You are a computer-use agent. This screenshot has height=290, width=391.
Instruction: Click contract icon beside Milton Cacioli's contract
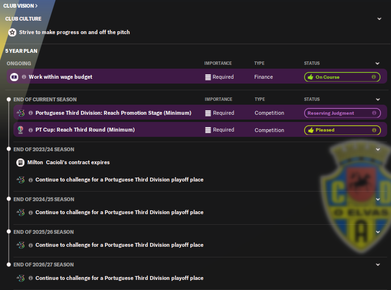20,162
